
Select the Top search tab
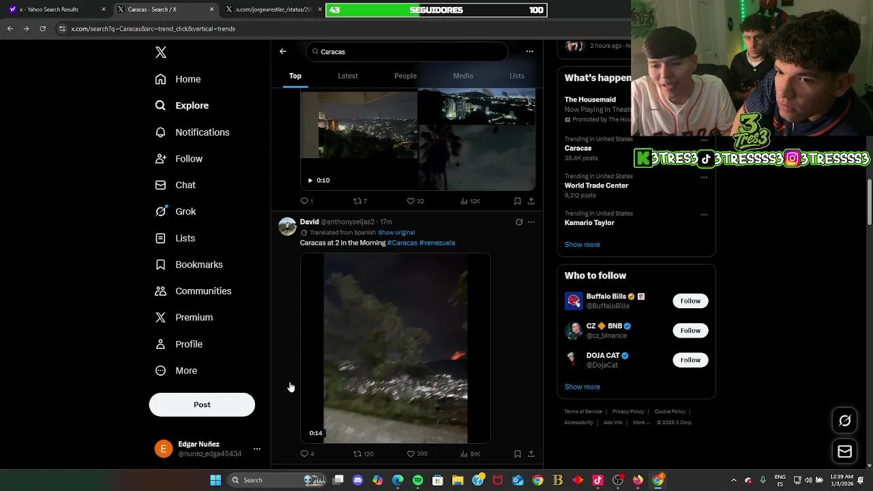[x=295, y=76]
